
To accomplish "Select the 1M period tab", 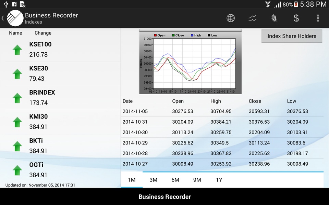I will point(132,180).
